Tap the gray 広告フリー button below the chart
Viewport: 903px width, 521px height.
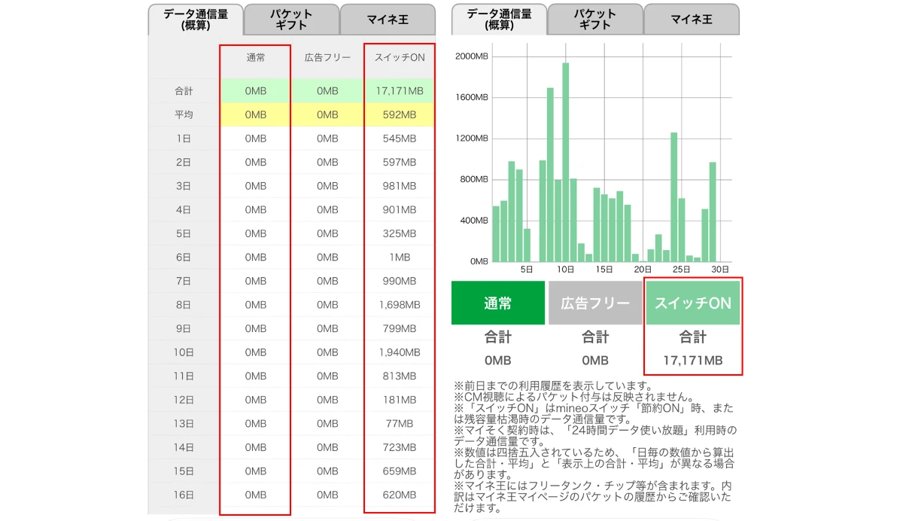(595, 303)
